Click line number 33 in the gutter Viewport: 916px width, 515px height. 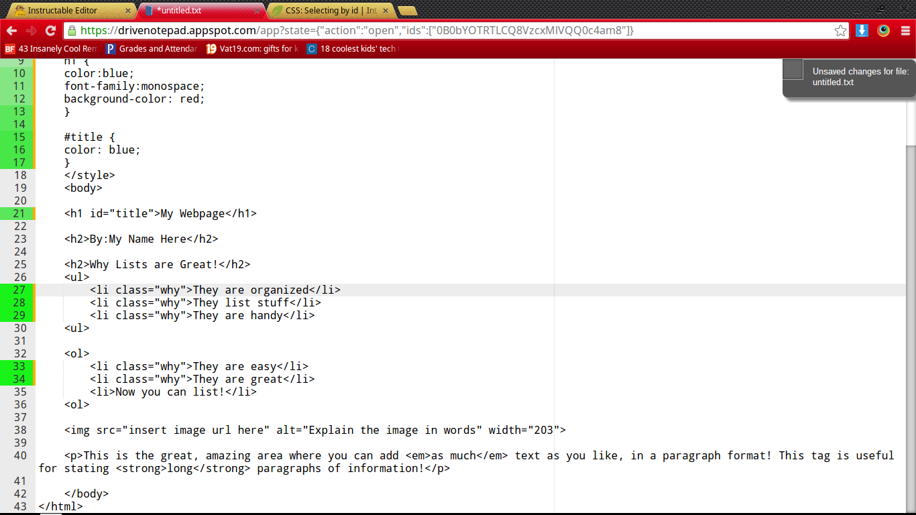[19, 366]
